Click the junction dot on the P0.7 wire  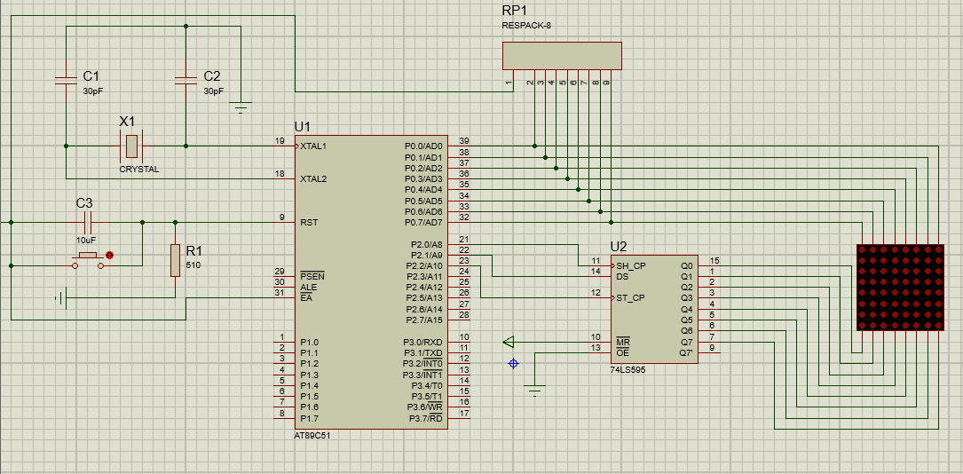coord(612,222)
